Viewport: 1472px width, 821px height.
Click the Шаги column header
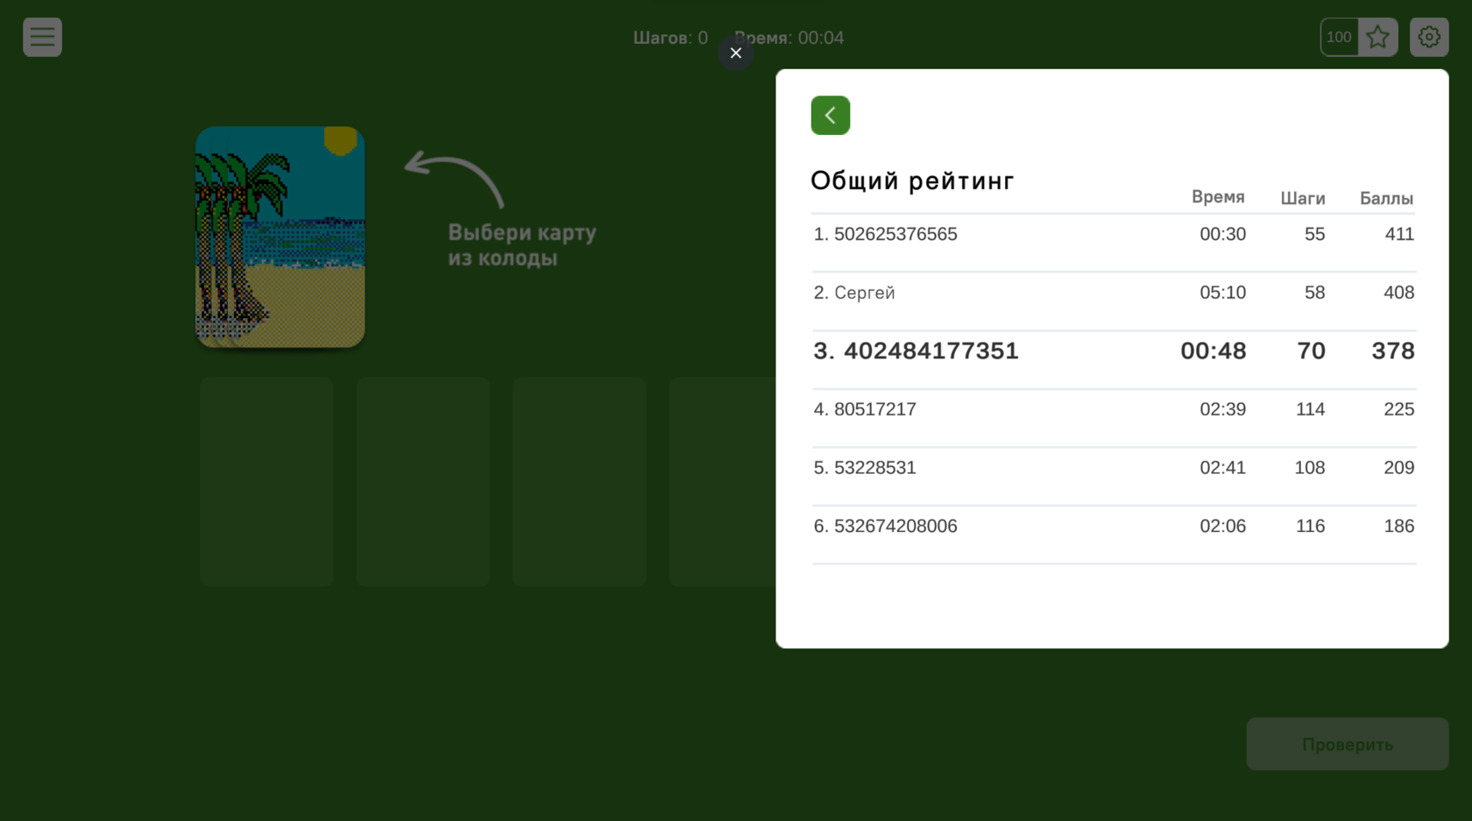pos(1303,199)
